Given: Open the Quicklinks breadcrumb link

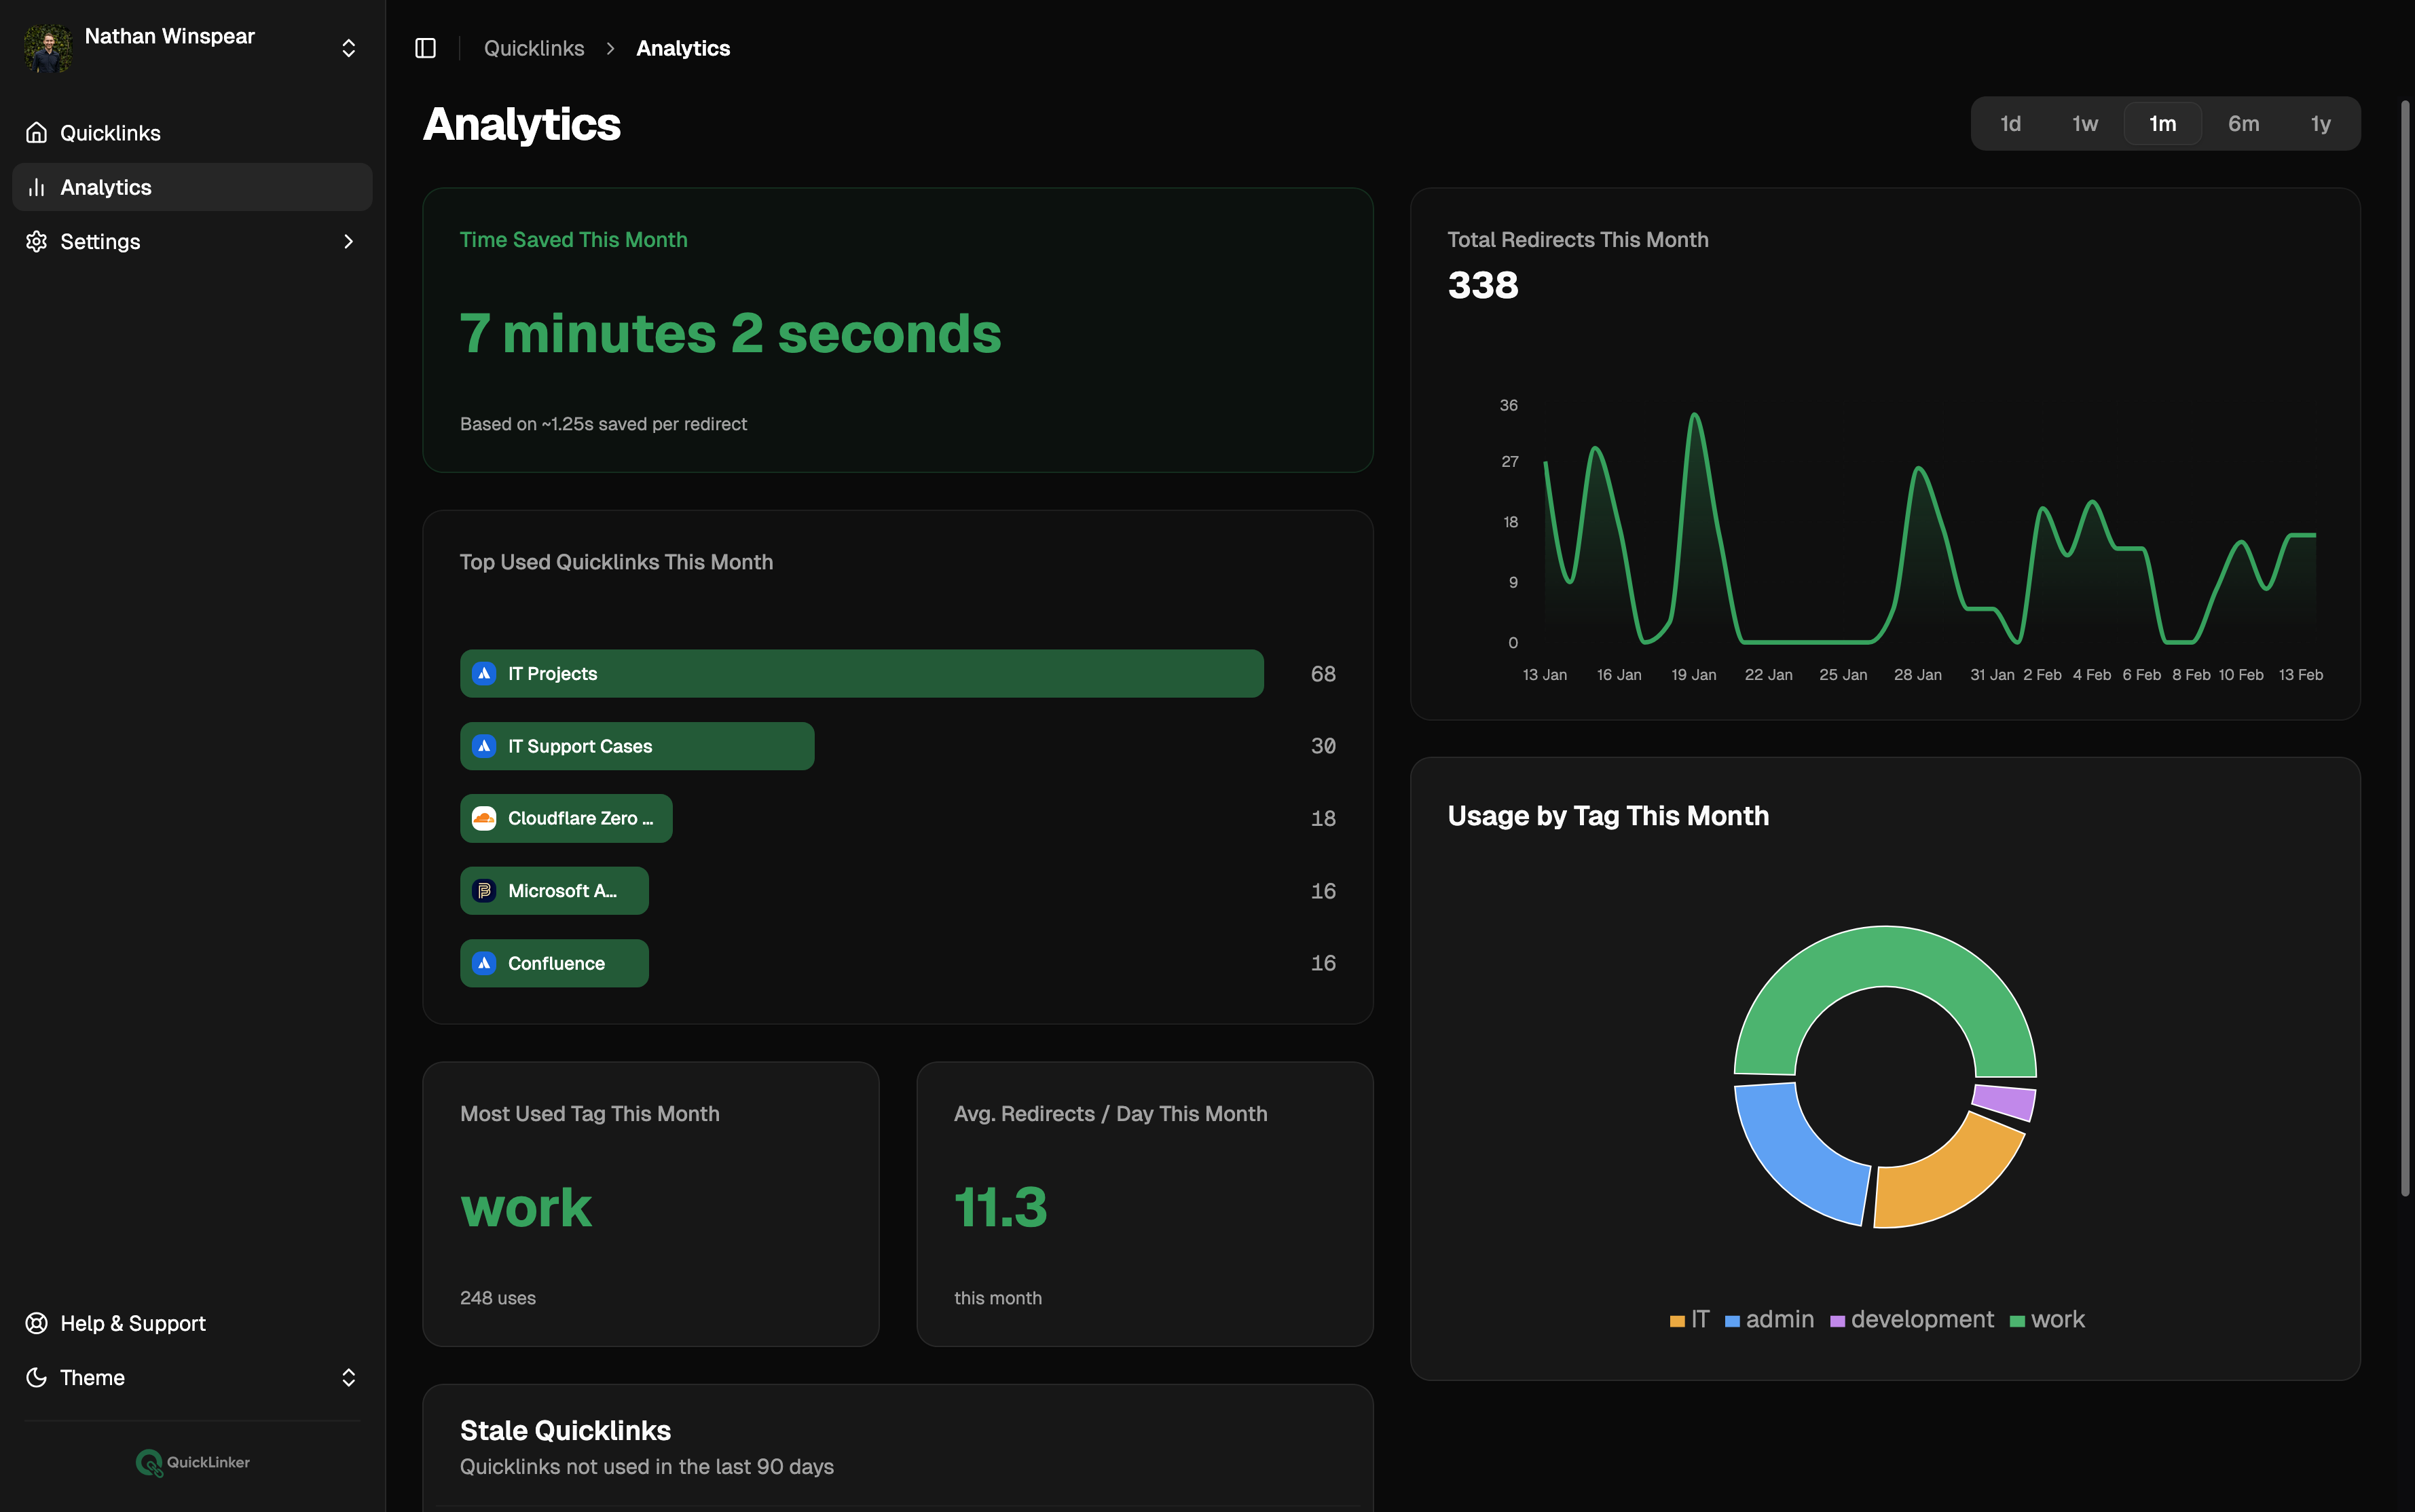Looking at the screenshot, I should pos(533,48).
